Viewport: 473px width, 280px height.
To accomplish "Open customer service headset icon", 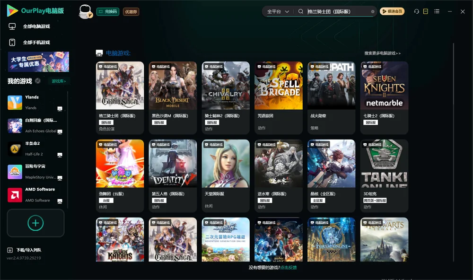I will 416,11.
